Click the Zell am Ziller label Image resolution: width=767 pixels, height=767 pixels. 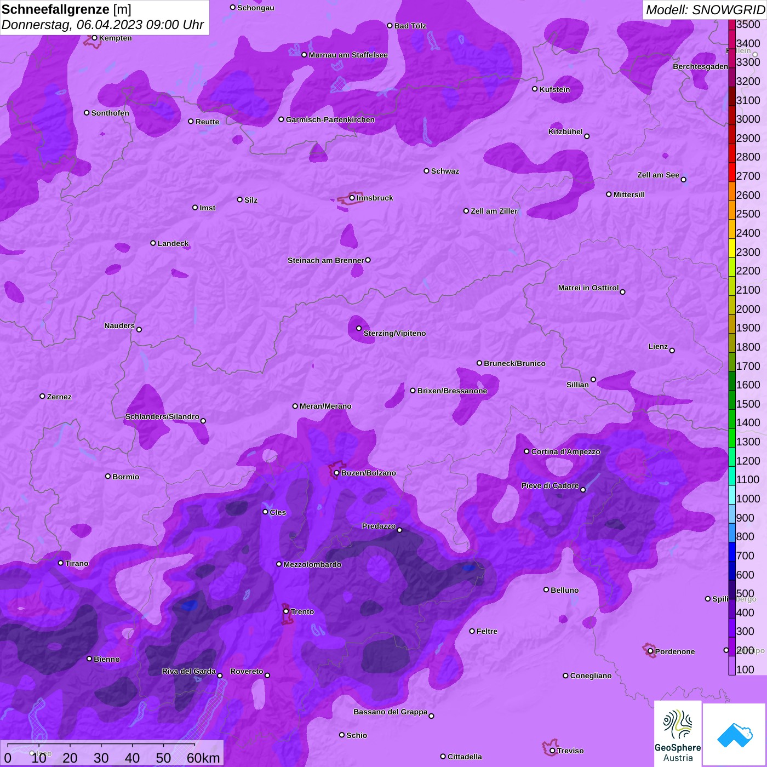(x=494, y=211)
